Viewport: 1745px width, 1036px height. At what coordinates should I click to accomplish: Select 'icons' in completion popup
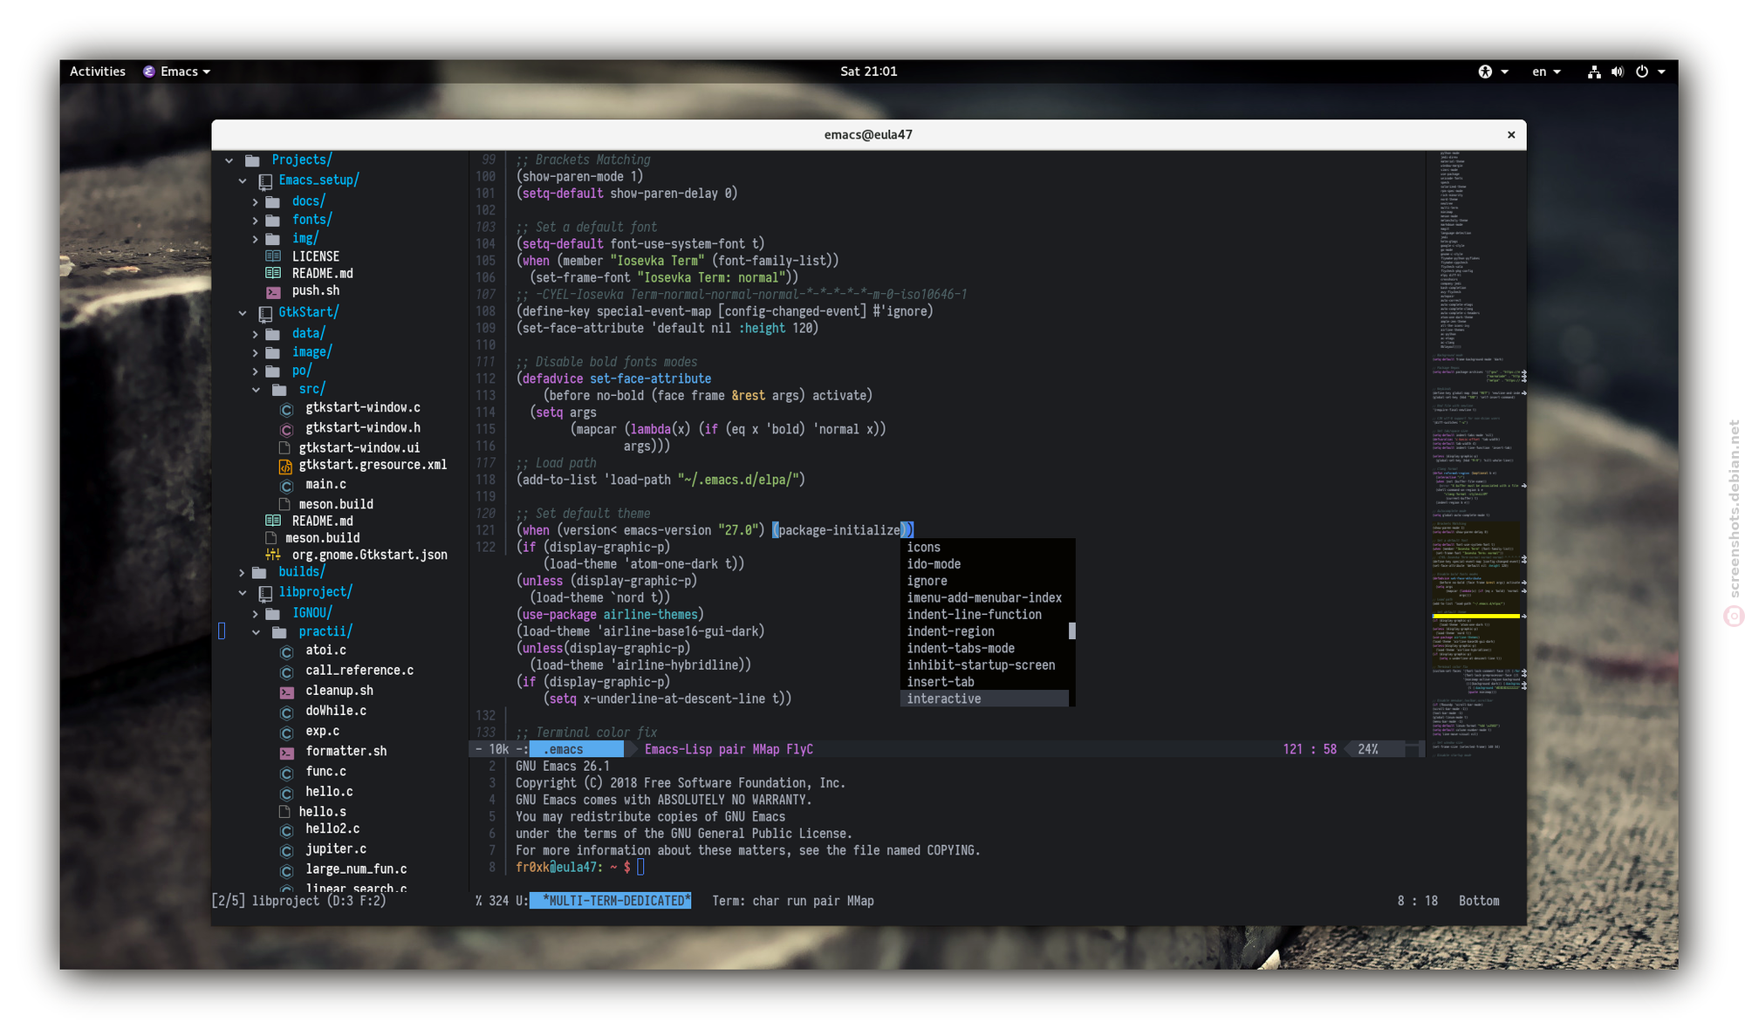coord(984,548)
